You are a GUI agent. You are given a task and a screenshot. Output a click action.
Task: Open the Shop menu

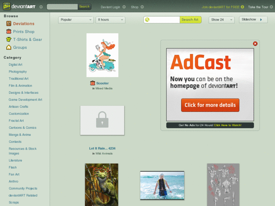[135, 7]
